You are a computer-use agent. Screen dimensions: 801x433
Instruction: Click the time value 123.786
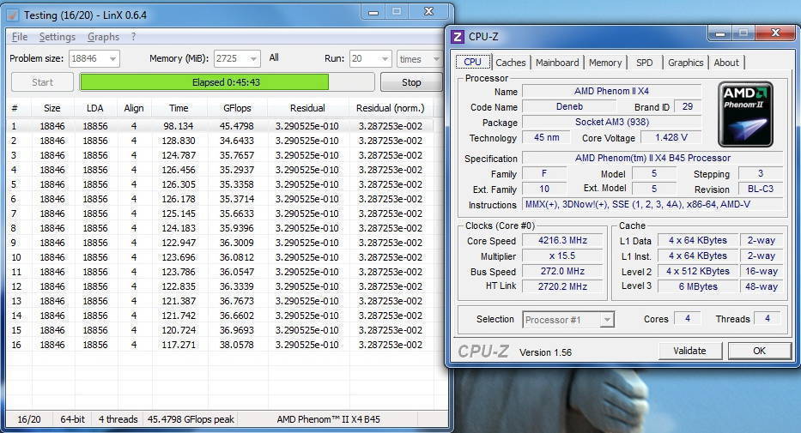click(179, 272)
